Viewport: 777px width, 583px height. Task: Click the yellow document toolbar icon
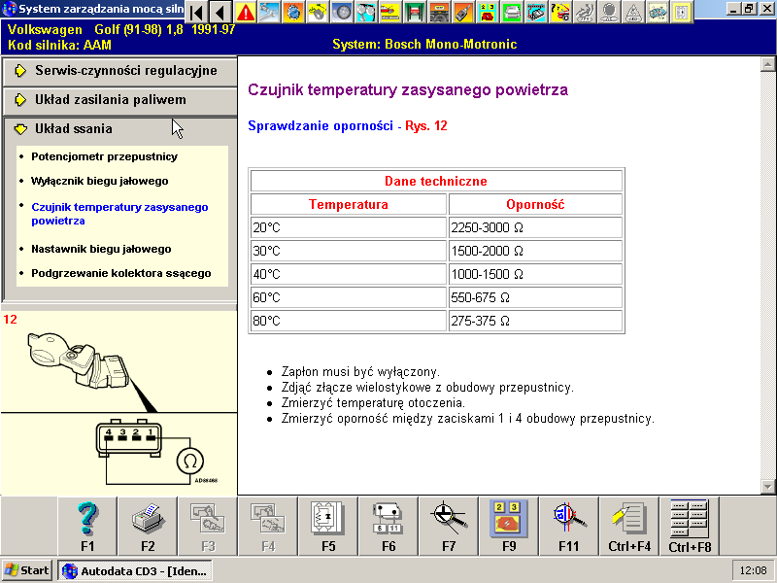tap(682, 13)
